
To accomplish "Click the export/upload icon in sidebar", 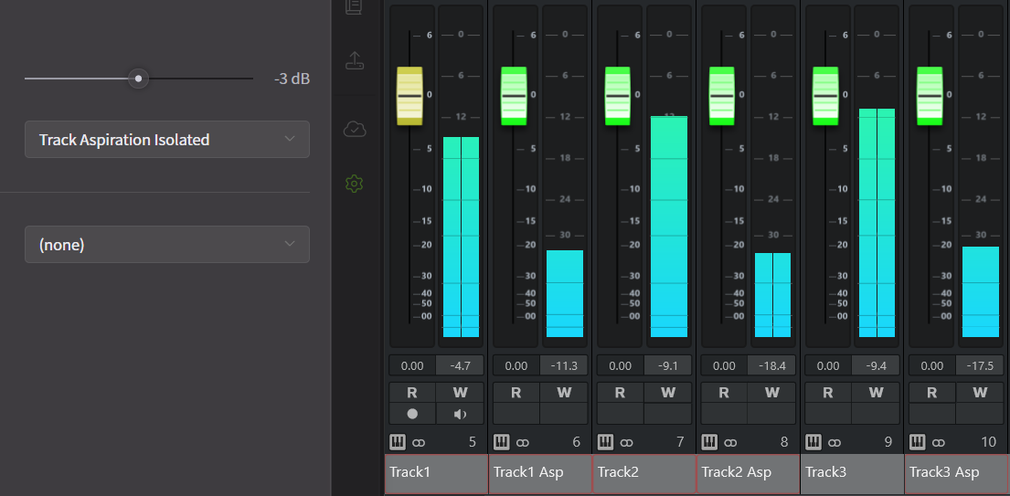I will (355, 60).
